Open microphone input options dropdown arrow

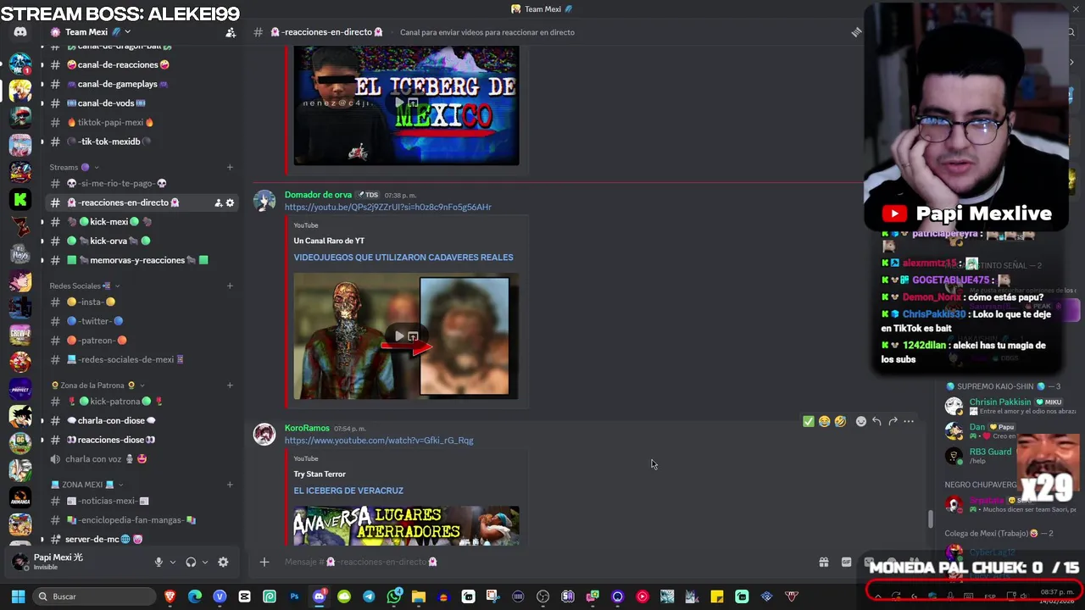pos(172,562)
